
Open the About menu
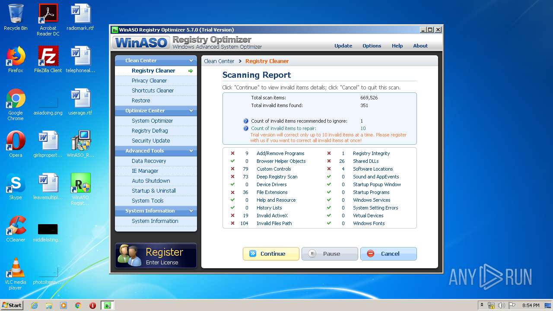point(420,46)
